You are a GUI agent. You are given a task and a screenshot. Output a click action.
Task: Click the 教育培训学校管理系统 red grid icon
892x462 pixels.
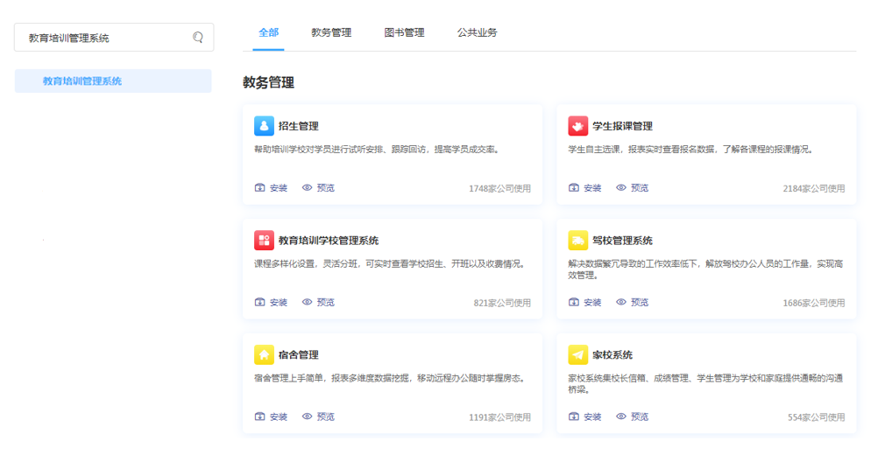[264, 241]
